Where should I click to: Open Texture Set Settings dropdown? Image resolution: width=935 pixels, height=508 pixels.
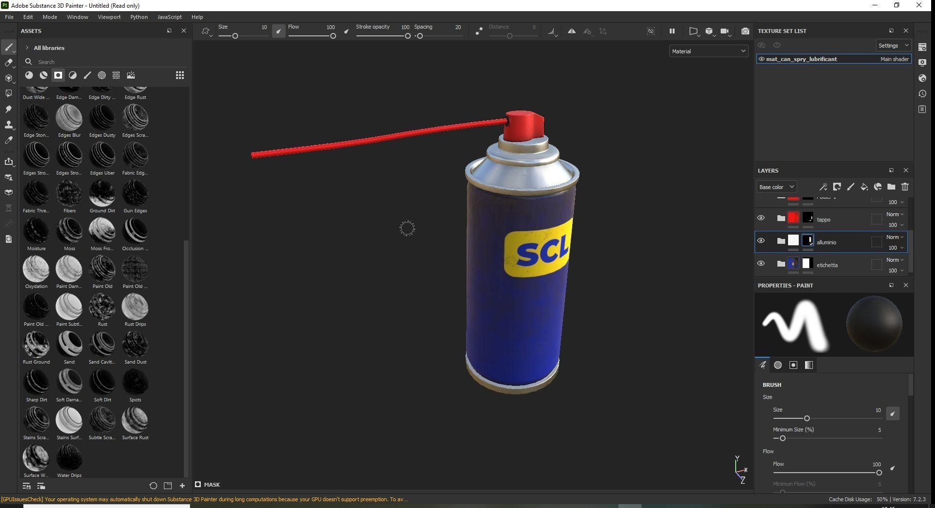pyautogui.click(x=893, y=45)
